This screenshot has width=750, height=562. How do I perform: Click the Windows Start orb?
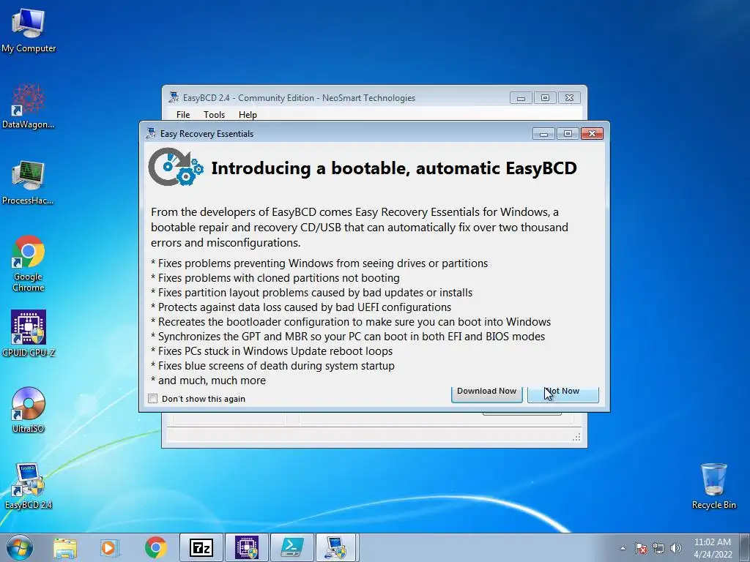20,547
